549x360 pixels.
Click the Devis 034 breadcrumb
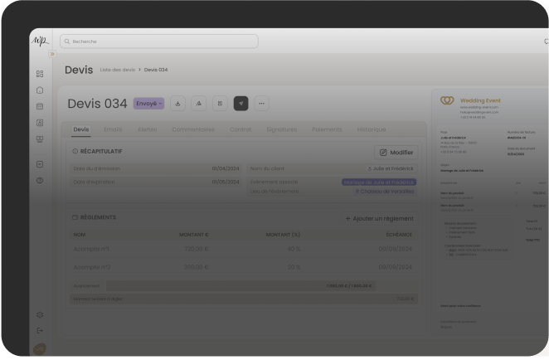pos(156,70)
